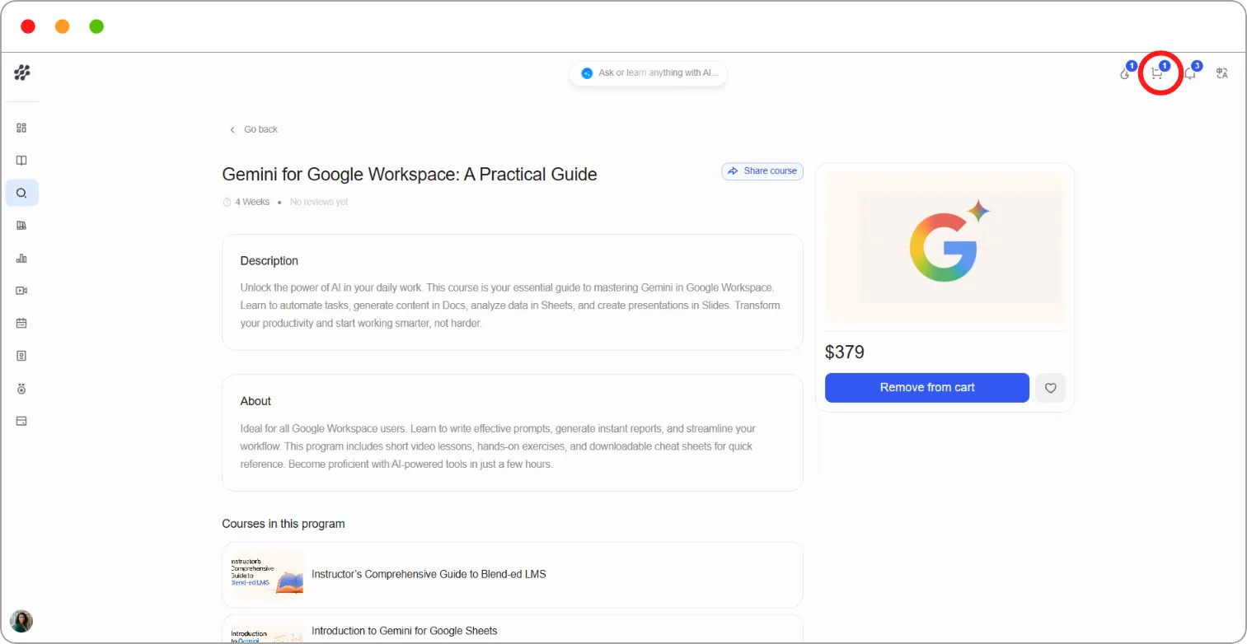
Task: Open the credit card billing icon
Action: click(21, 421)
